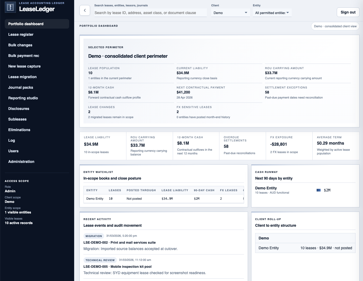Open the Administration page
363x281 pixels.
coord(21,162)
